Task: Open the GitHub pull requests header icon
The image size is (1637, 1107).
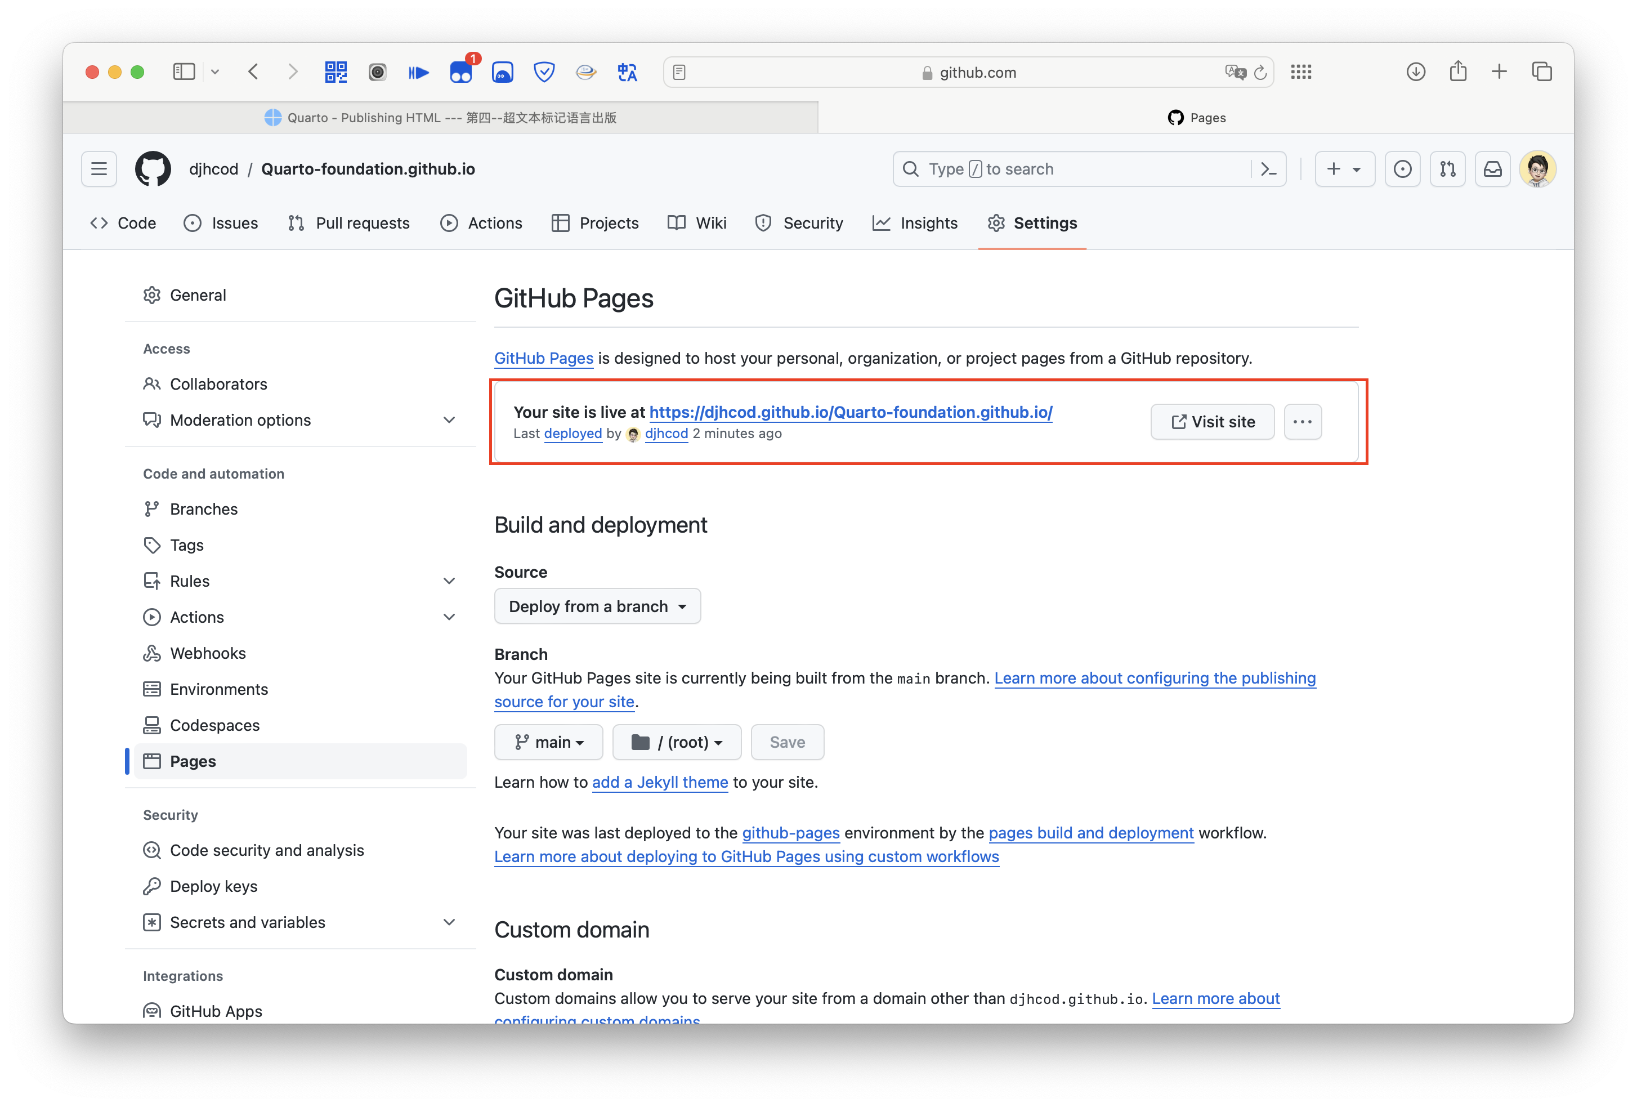Action: (1447, 169)
